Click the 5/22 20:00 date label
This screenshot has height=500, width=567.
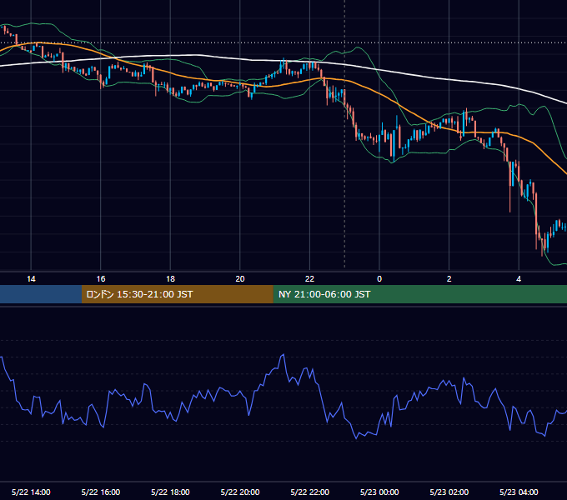(x=240, y=492)
